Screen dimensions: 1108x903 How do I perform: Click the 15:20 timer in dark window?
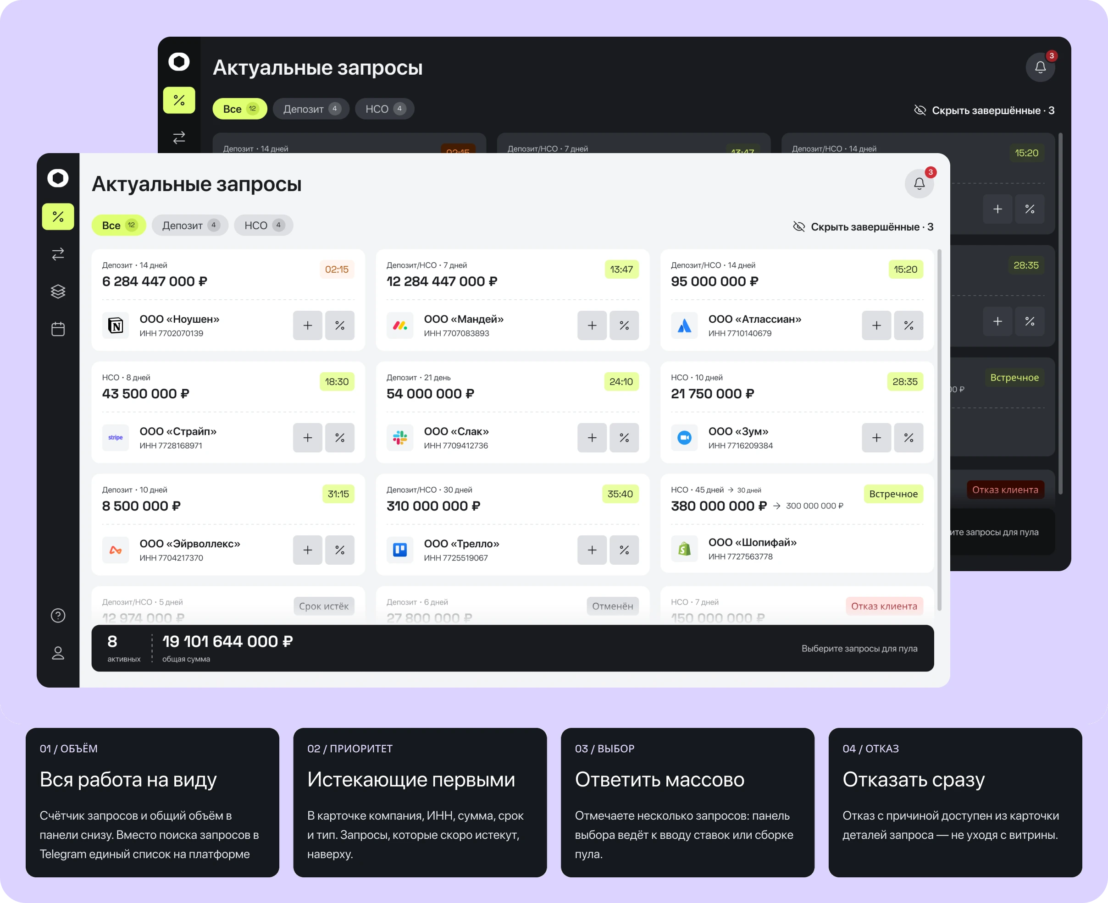(x=1026, y=153)
